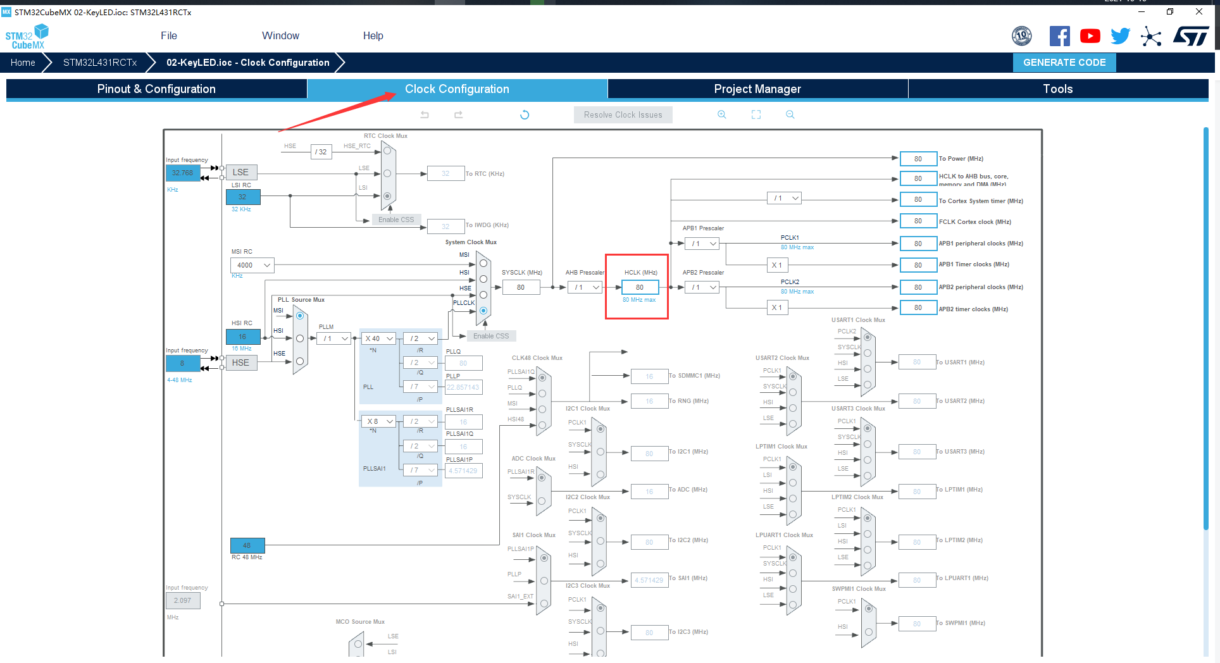Open the Project Manager tab
Screen dimensions: 1220x663
click(x=757, y=89)
